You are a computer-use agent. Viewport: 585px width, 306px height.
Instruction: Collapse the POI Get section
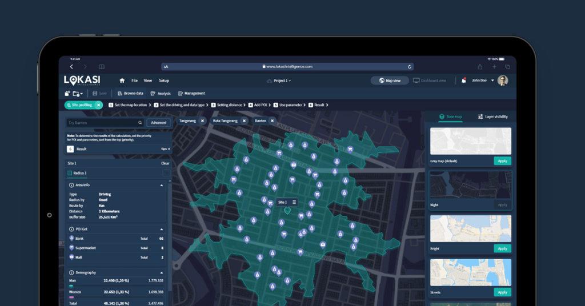[x=162, y=229]
